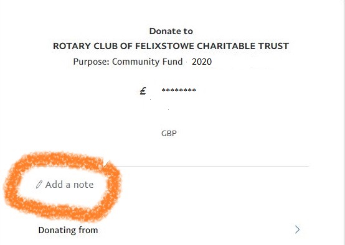This screenshot has width=345, height=245.
Task: Click the pound sterling currency symbol
Action: [x=143, y=91]
